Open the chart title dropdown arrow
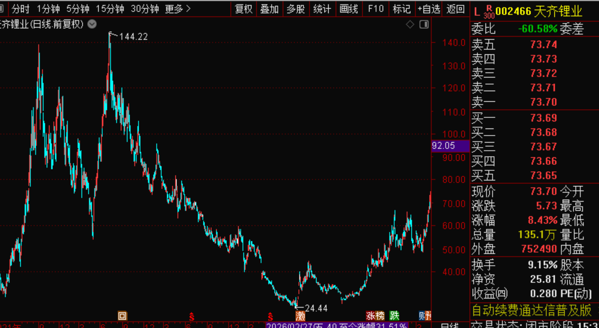Screen dimensions: 599x328 click(92, 24)
